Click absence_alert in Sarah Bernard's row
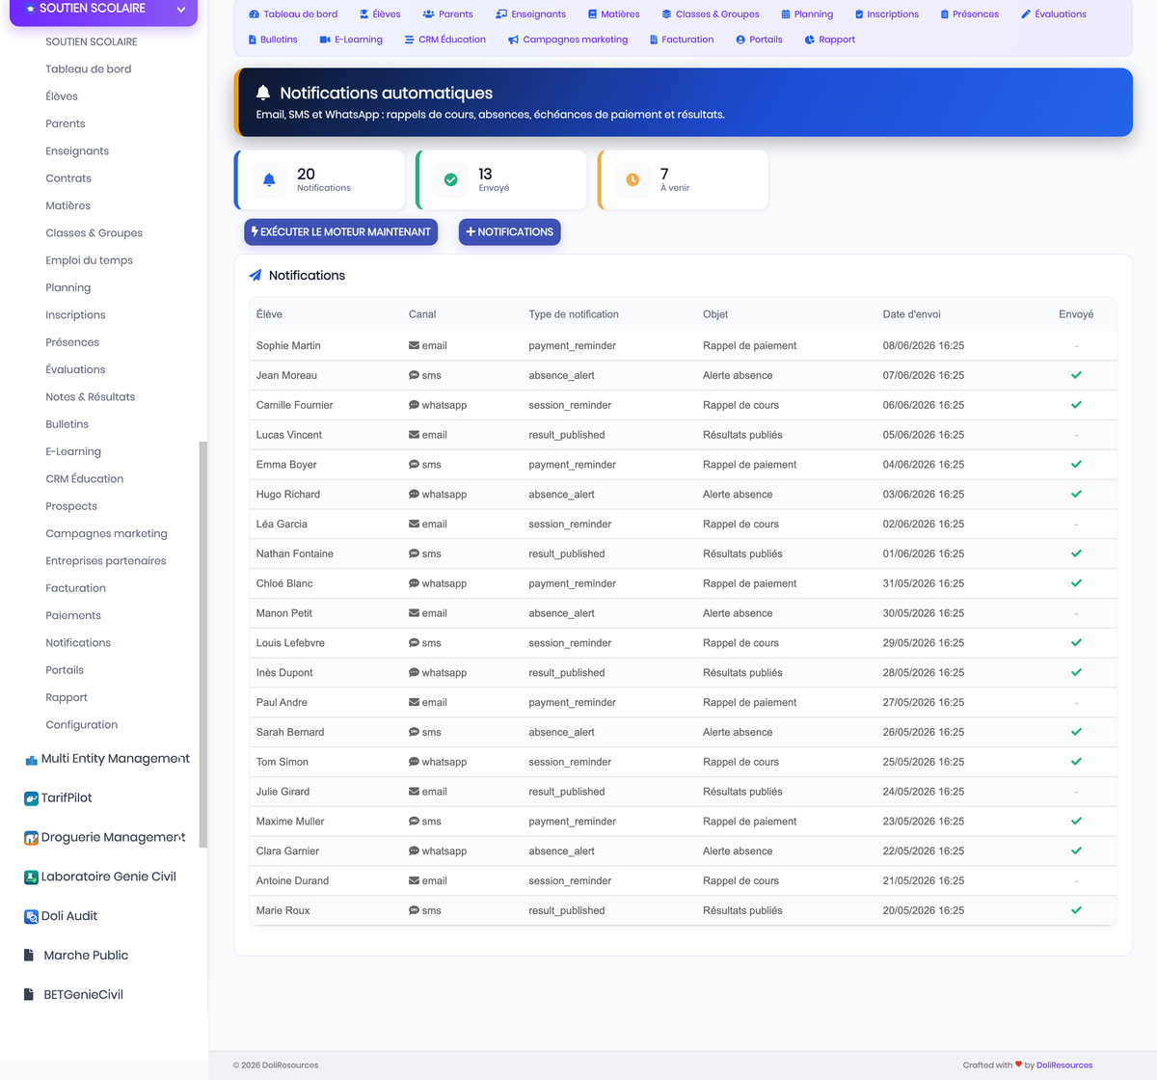1157x1080 pixels. pos(561,732)
